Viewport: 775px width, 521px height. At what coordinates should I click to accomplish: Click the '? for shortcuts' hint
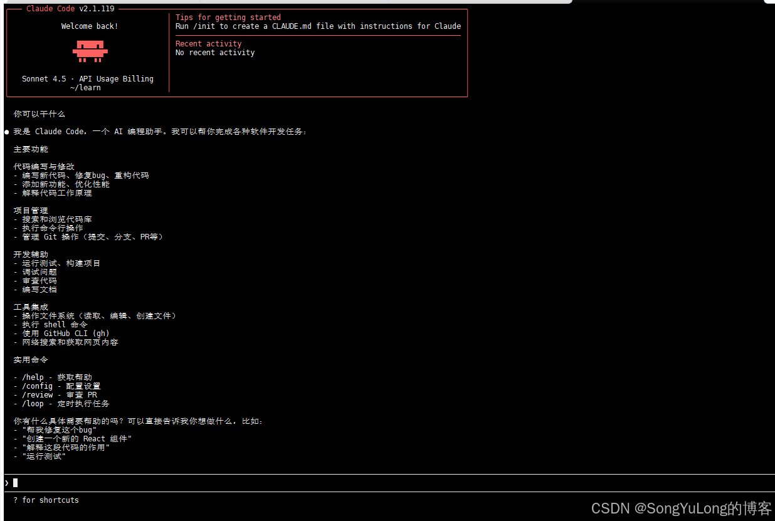pos(46,500)
